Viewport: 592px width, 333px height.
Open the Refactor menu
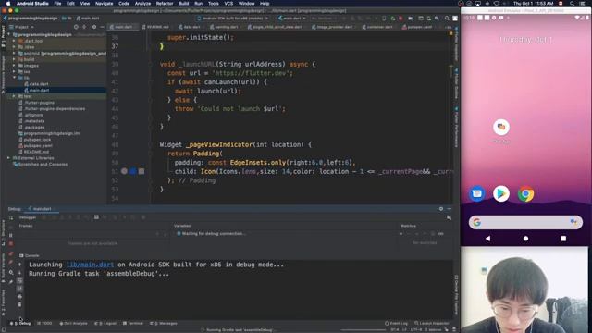point(165,4)
